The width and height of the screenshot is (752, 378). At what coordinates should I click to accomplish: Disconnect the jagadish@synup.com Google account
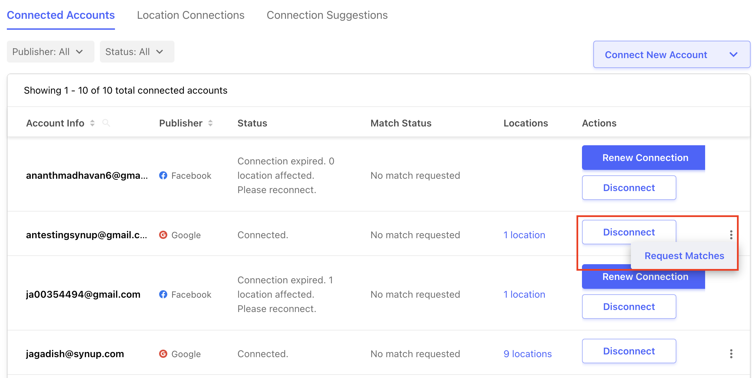(629, 351)
